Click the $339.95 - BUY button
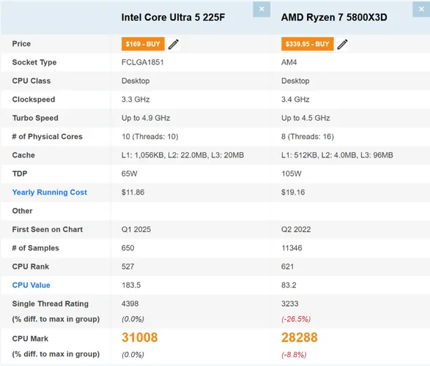Viewport: 430px width, 366px height. pos(307,44)
